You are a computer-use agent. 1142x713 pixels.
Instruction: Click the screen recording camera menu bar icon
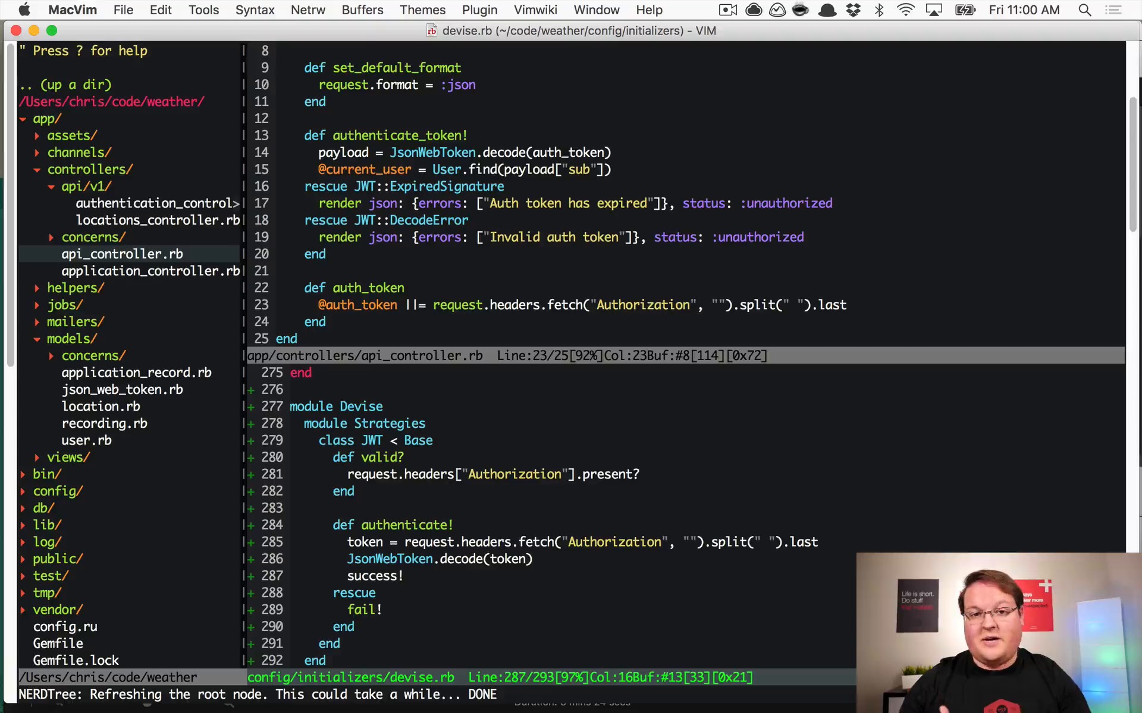tap(727, 10)
